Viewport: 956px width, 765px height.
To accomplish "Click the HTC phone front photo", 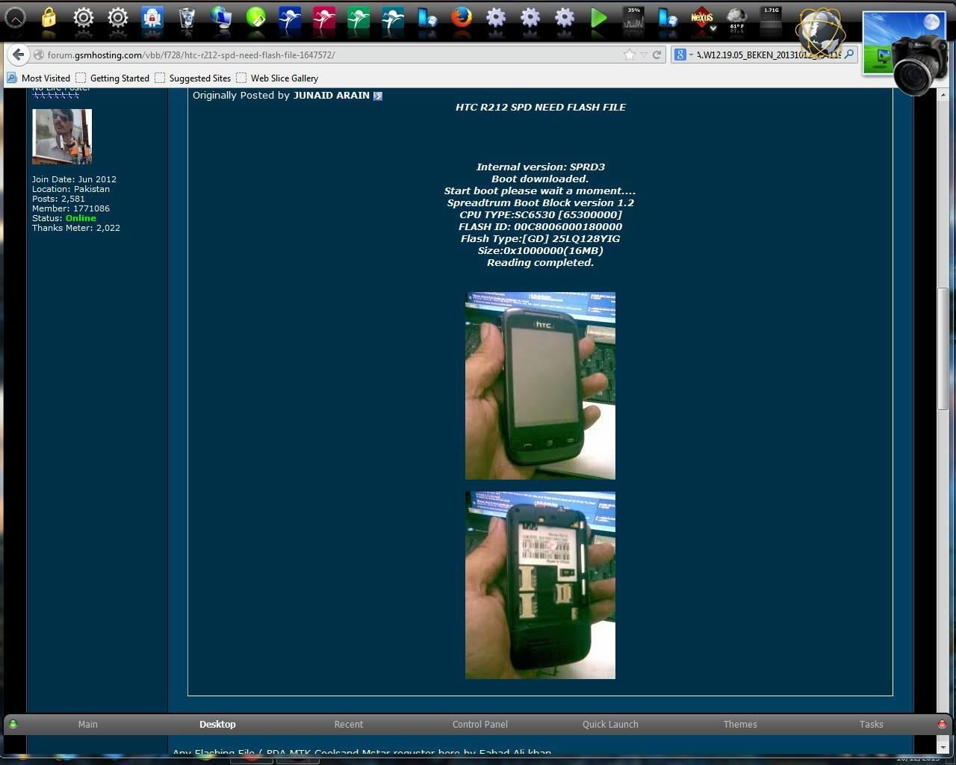I will pyautogui.click(x=540, y=385).
